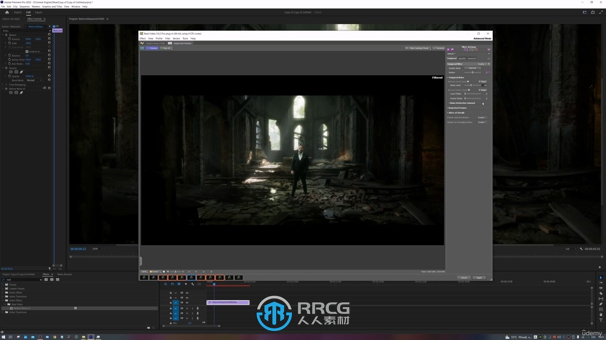
Task: Open program monitor zoom level dropdown
Action: point(97,249)
